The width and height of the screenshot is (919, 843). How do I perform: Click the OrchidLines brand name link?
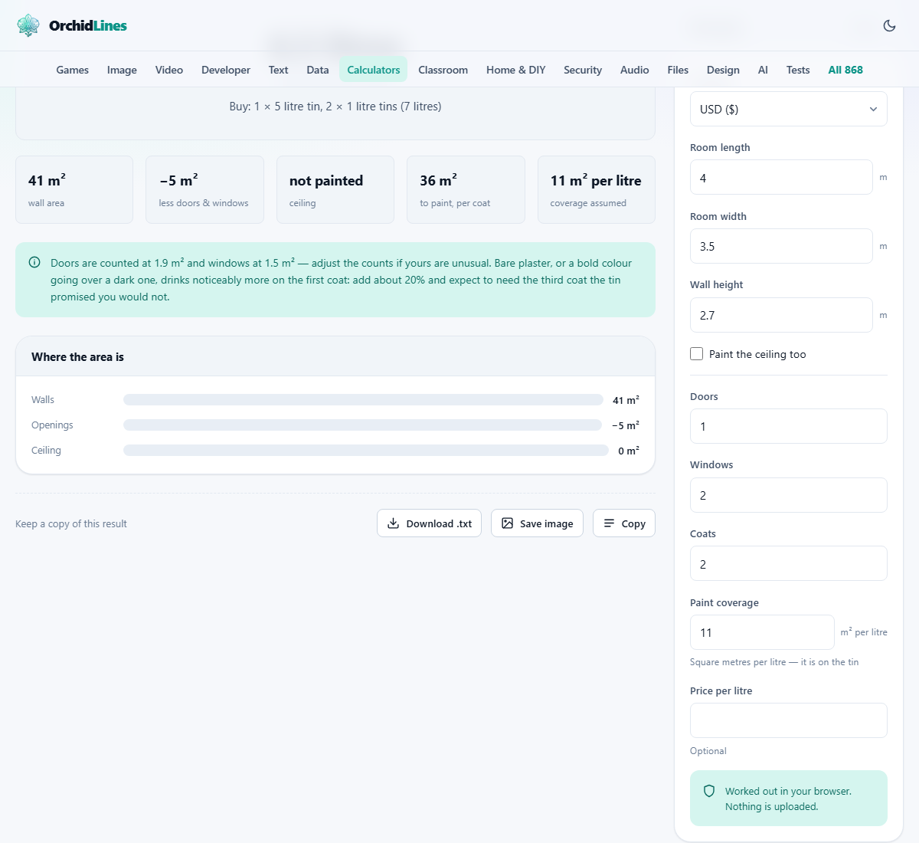[x=88, y=25]
